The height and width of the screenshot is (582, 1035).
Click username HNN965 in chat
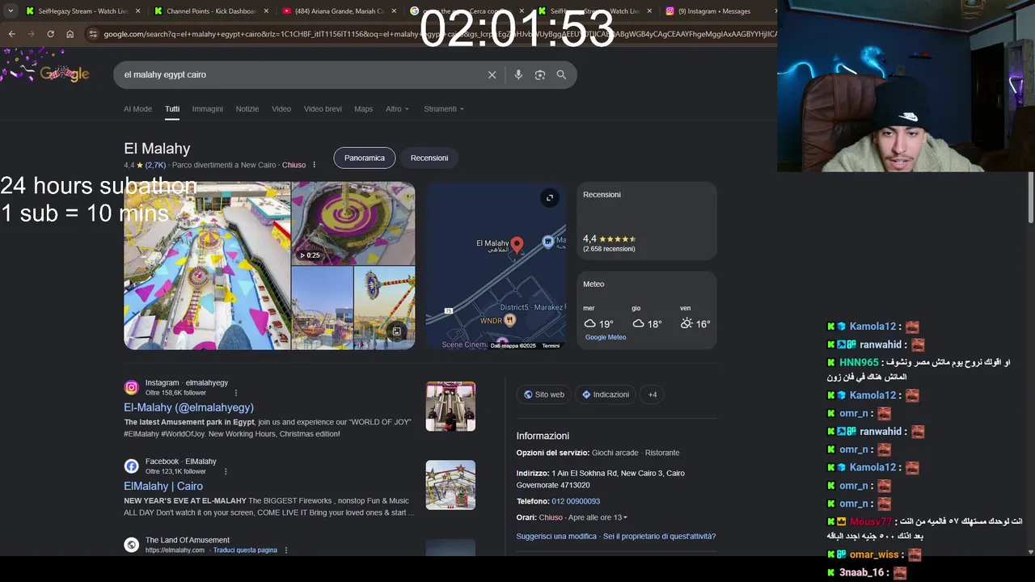click(x=859, y=362)
